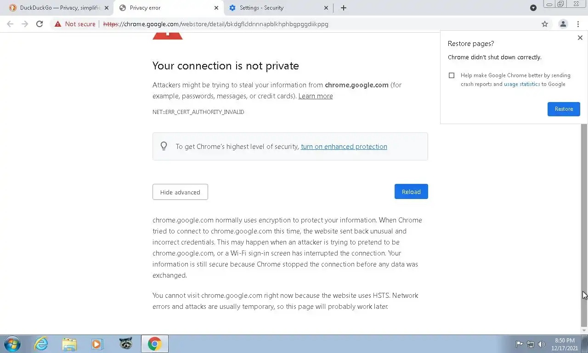Viewport: 588px width, 353px height.
Task: Click the blue Reload button
Action: click(x=411, y=192)
